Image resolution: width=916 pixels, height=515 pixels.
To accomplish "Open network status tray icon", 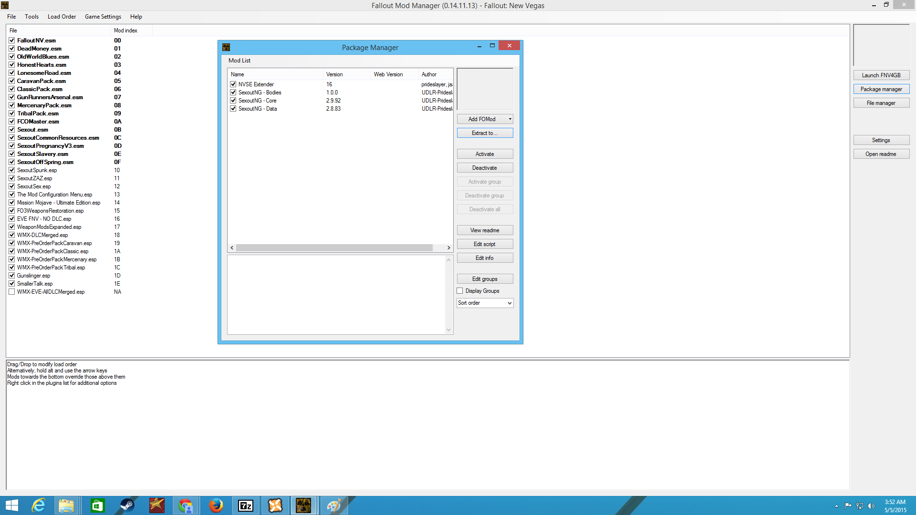I will pyautogui.click(x=860, y=506).
